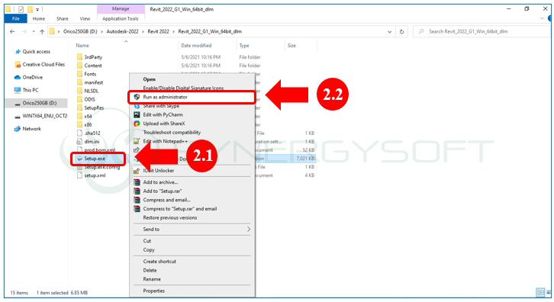554x302 pixels.
Task: Expand the Send to submenu arrow
Action: tap(249, 230)
